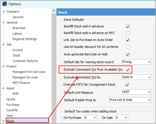Open the On Purchase tax code dropdown
Screen dimensions: 156x124
(91, 118)
